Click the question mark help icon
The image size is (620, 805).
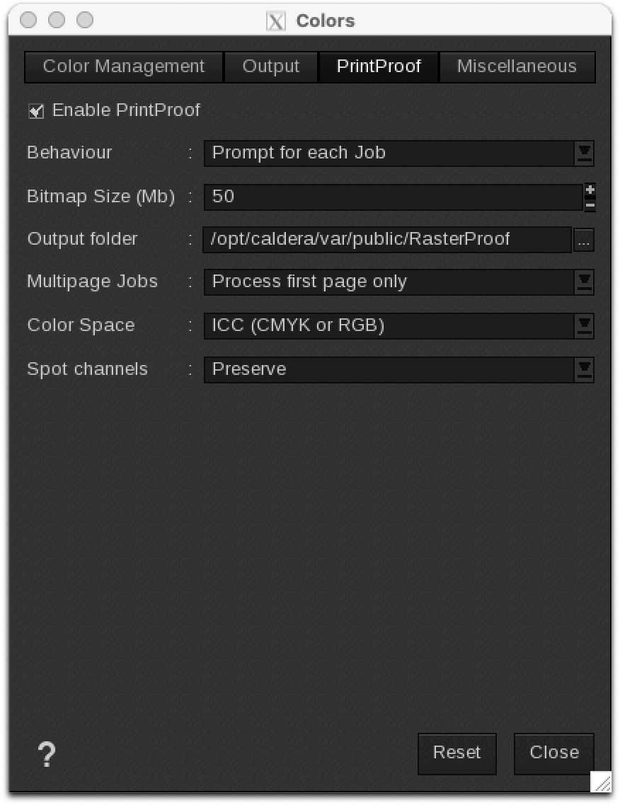pos(46,754)
